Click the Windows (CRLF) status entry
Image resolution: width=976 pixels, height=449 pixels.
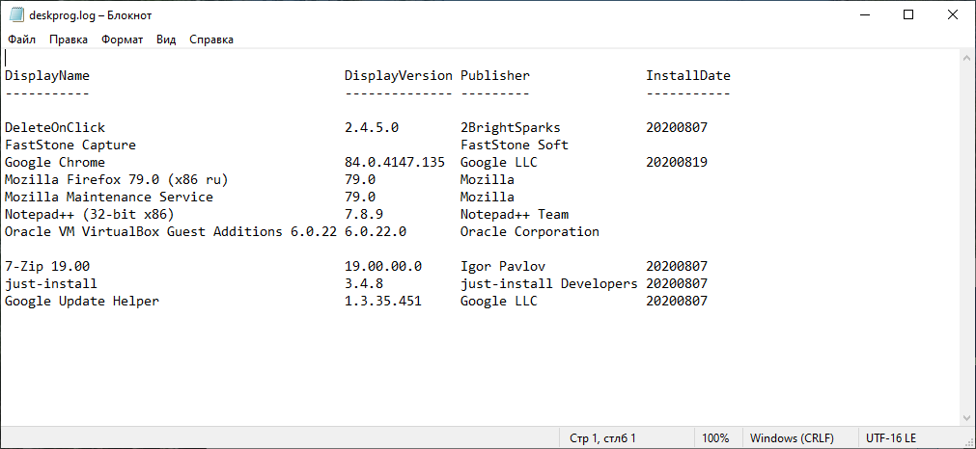tap(792, 437)
